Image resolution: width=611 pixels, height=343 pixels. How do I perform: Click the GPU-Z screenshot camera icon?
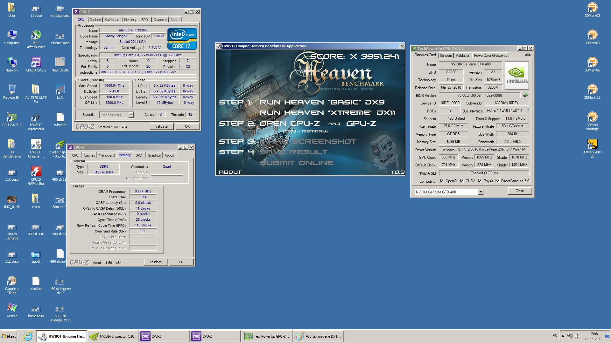click(x=528, y=55)
